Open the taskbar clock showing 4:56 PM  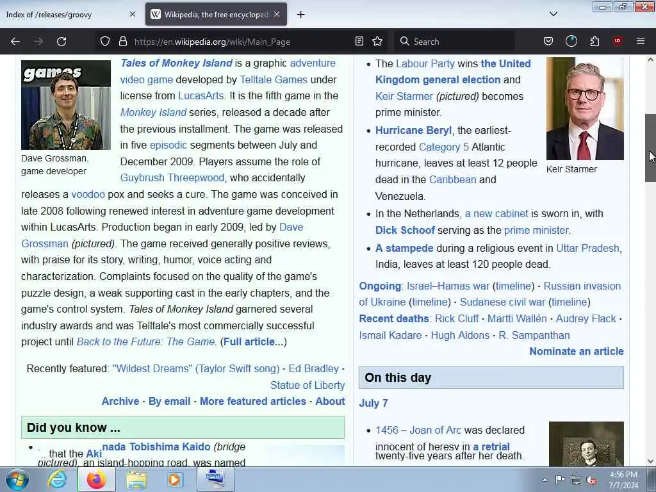pos(624,480)
